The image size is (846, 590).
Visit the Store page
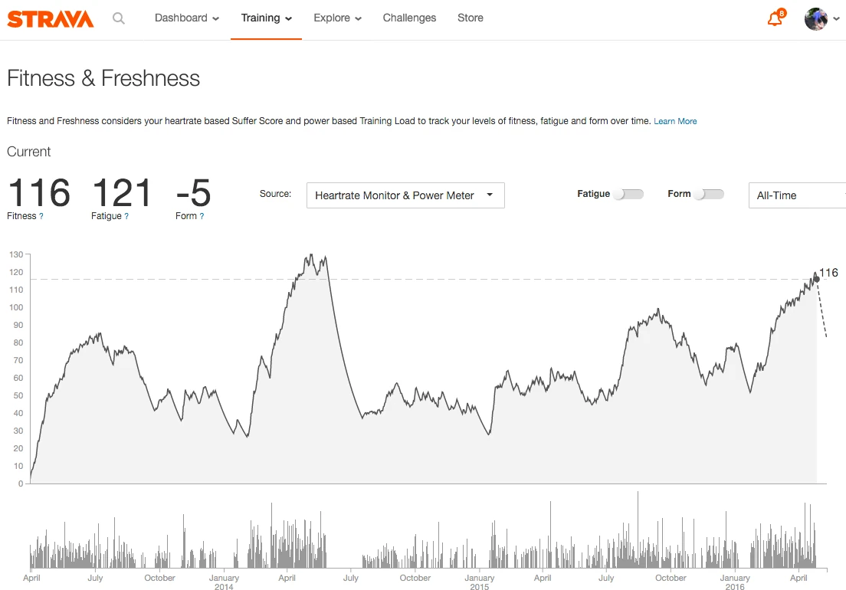coord(470,18)
